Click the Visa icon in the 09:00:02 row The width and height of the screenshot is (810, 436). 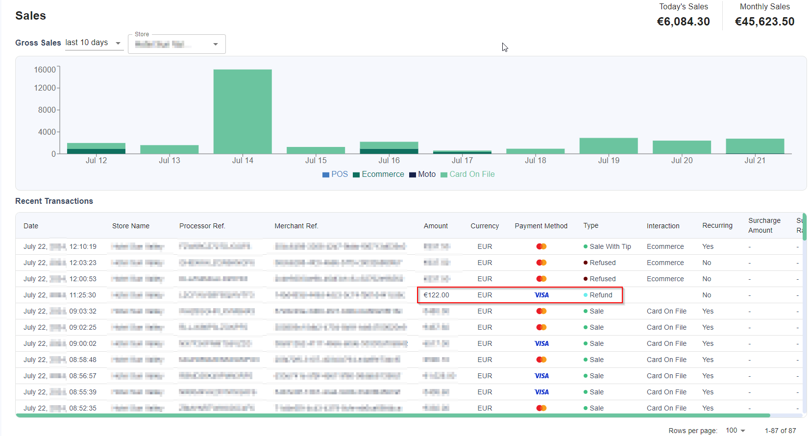pyautogui.click(x=541, y=343)
